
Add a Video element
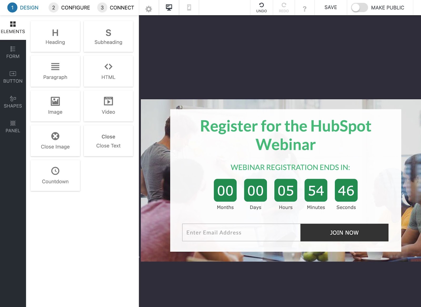click(108, 106)
